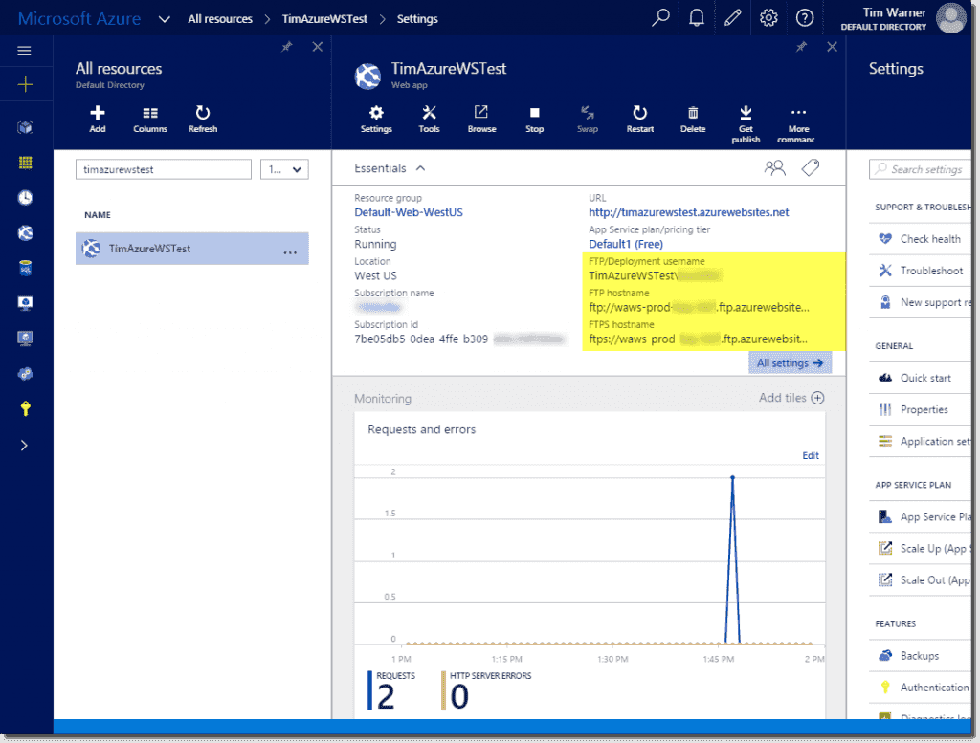Open Properties setting
980x743 pixels.
pyautogui.click(x=920, y=409)
